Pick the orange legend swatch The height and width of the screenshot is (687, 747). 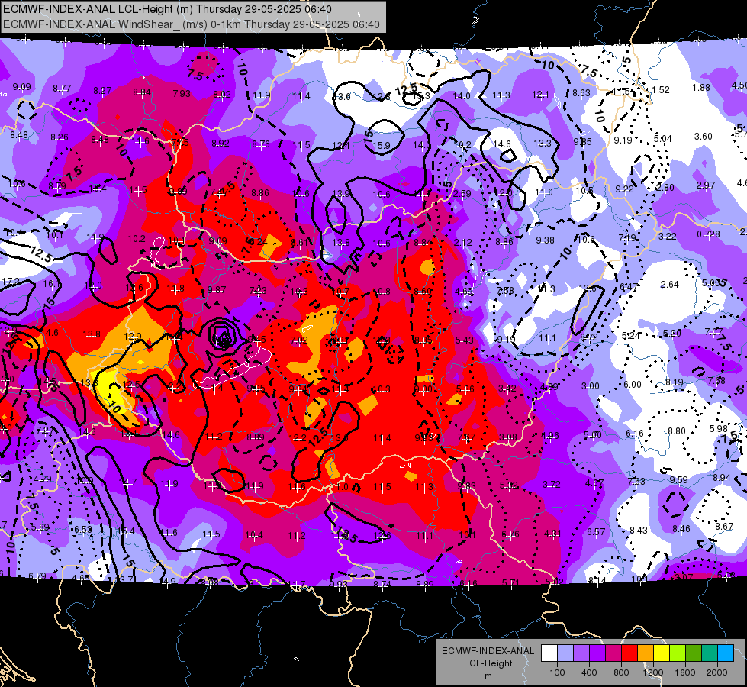click(x=646, y=653)
